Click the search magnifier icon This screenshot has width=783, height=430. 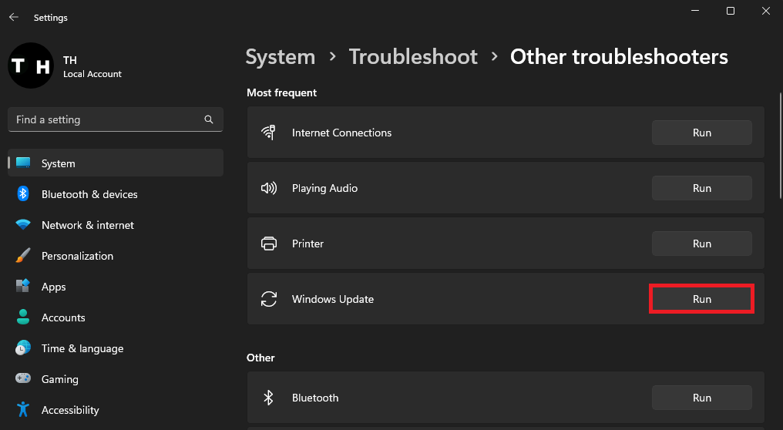[208, 119]
